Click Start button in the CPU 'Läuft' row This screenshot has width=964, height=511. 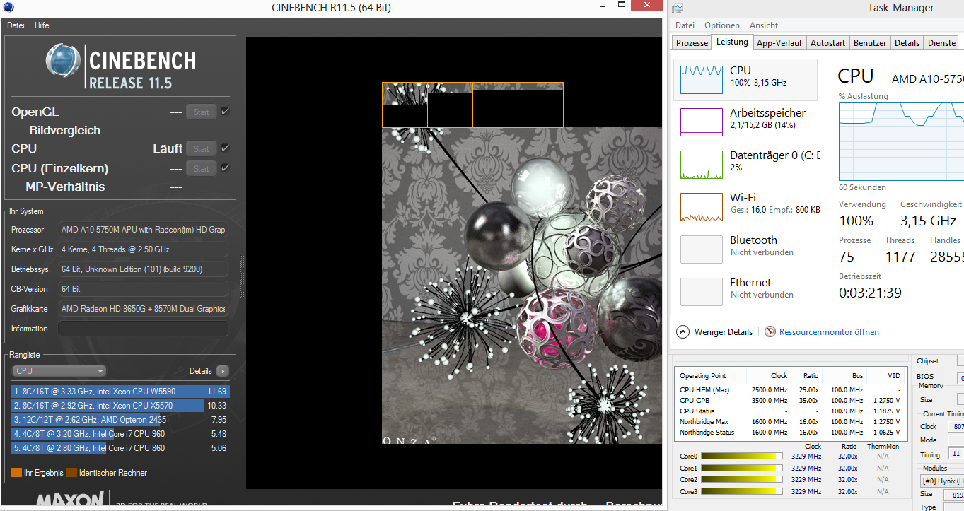coord(201,148)
